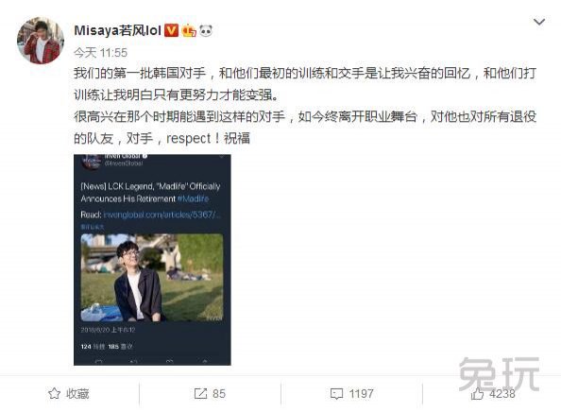Open the post timestamp 今天 11:55

(x=100, y=53)
